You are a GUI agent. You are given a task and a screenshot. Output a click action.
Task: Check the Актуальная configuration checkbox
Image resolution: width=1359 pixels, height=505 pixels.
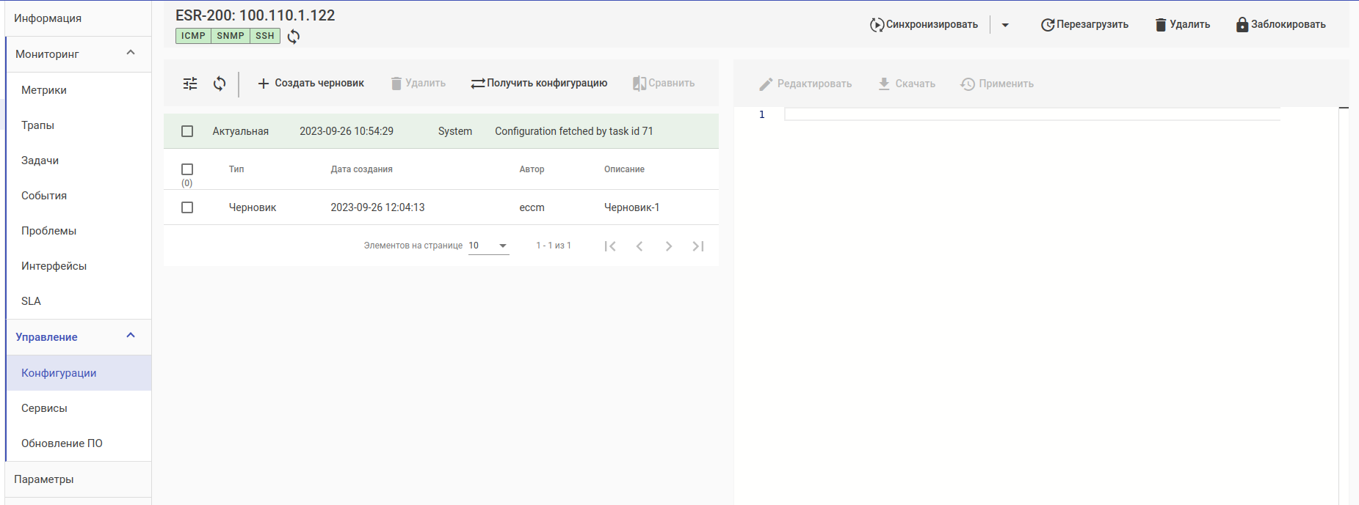(187, 131)
